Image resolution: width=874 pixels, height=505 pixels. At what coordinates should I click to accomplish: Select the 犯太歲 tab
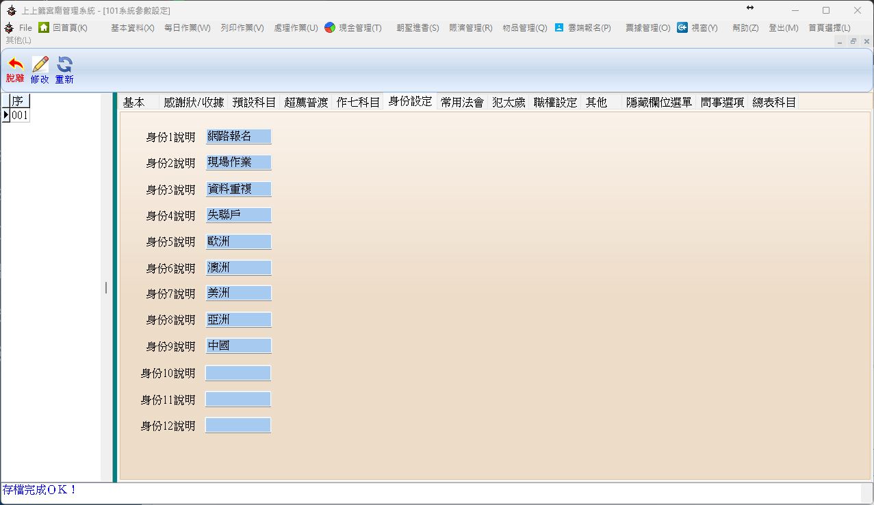click(509, 103)
